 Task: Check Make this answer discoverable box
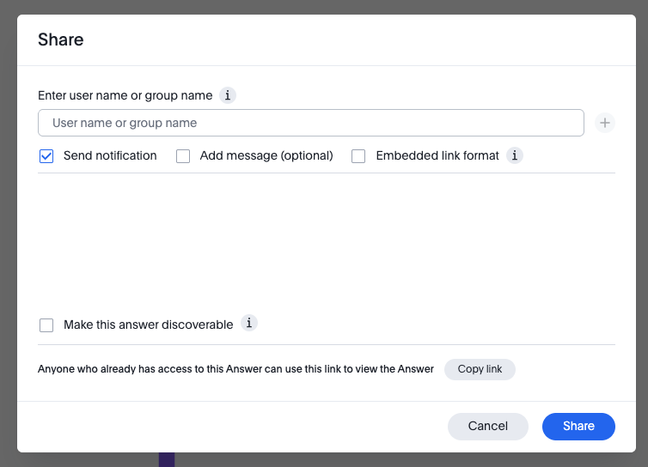46,325
